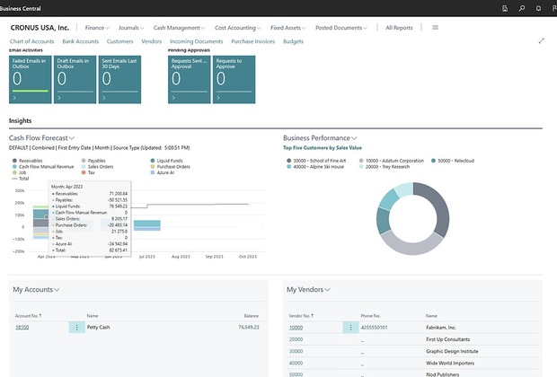Toggle 40000 Alpine Ski House legend
Viewport: 557px width, 377px height.
click(315, 166)
